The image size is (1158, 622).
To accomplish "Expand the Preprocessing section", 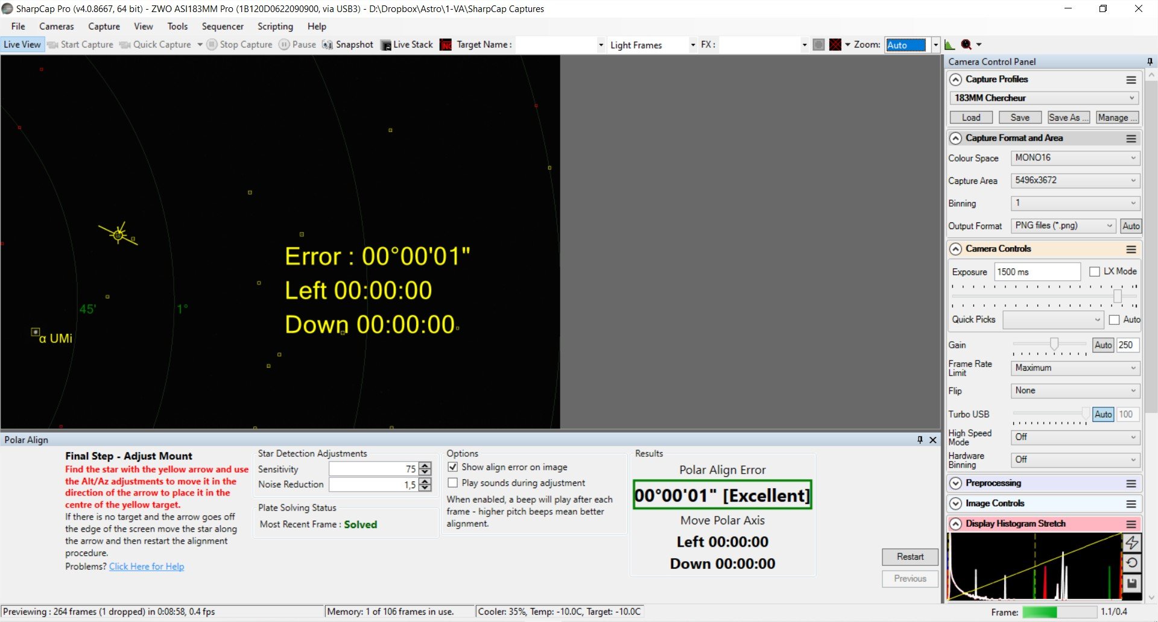I will 955,483.
